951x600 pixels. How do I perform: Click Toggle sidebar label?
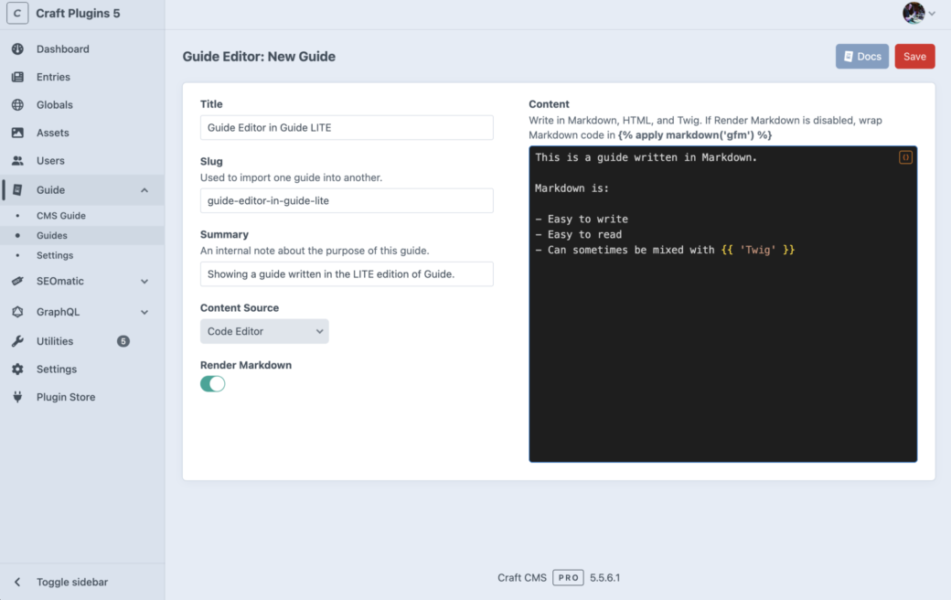point(72,582)
